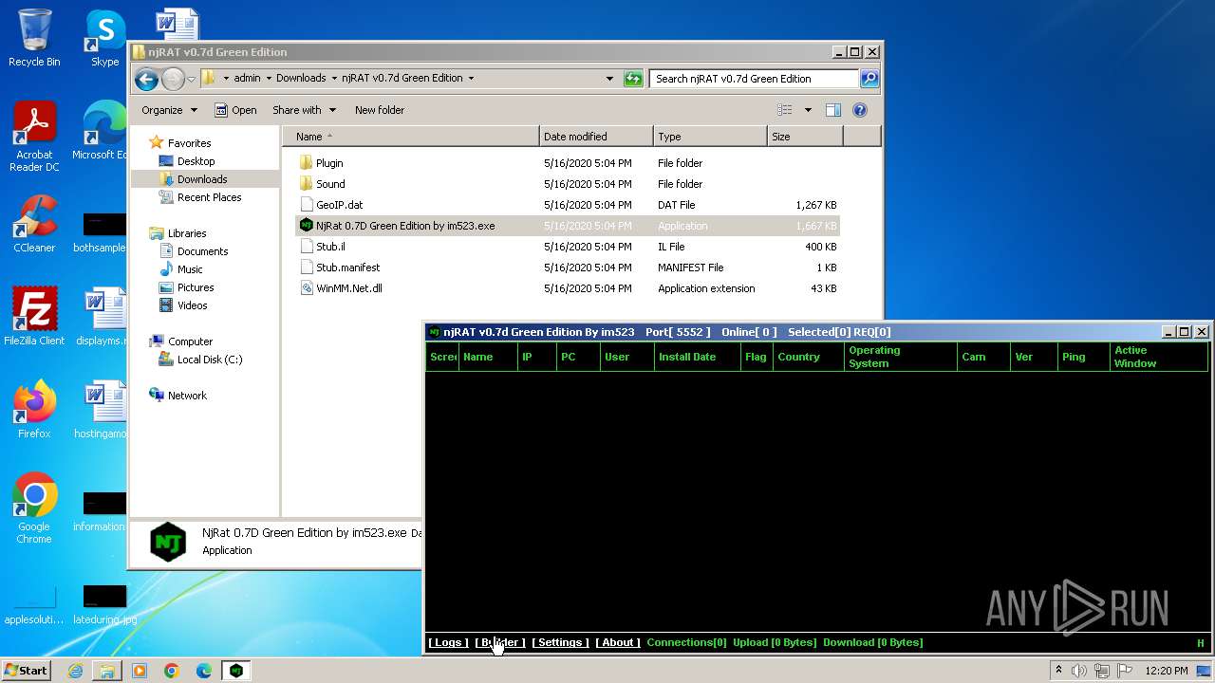Screen dimensions: 1215x683
Task: Open the About link in njRAT
Action: pyautogui.click(x=618, y=642)
